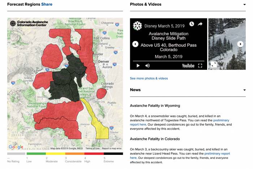Click the Considerable legend label
Viewport: 253px width, 169px height.
point(73,161)
